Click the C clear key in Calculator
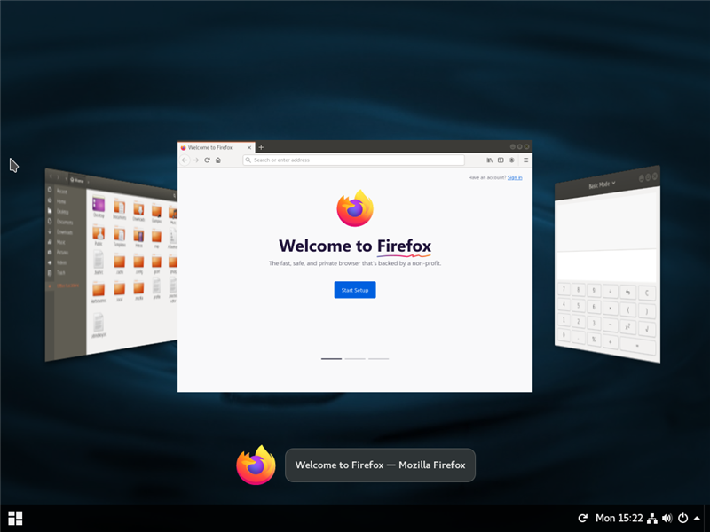Viewport: 710px width, 532px height. click(x=647, y=293)
